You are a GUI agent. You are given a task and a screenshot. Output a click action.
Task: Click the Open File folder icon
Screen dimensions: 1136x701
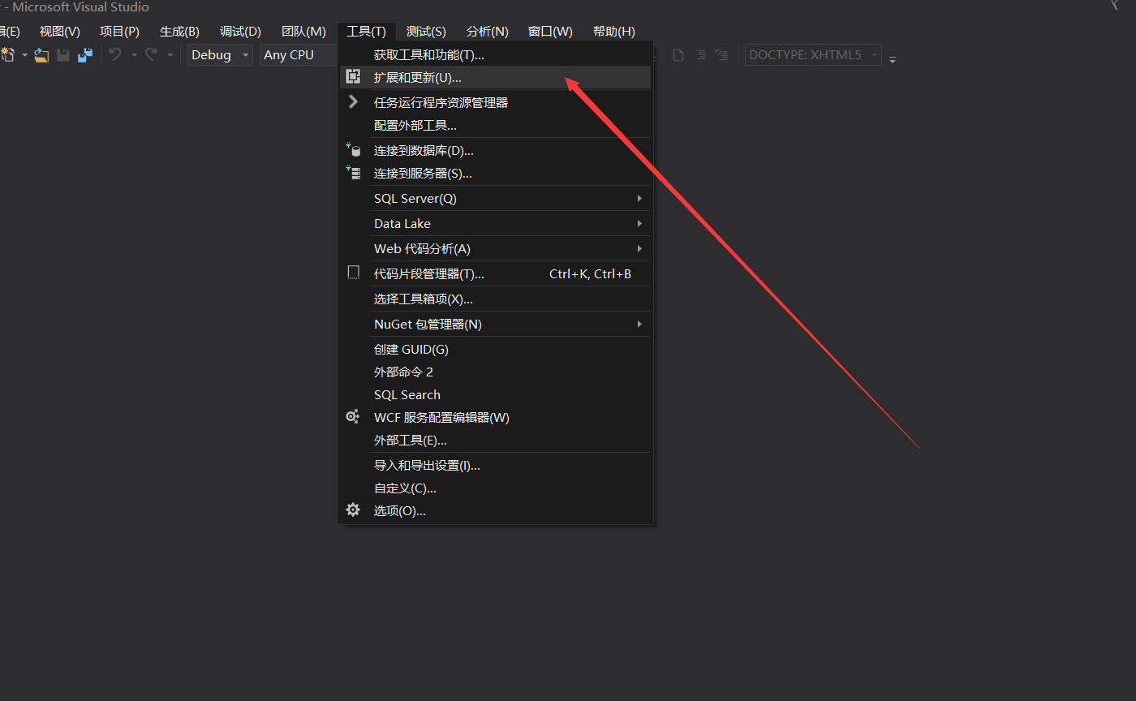[41, 55]
